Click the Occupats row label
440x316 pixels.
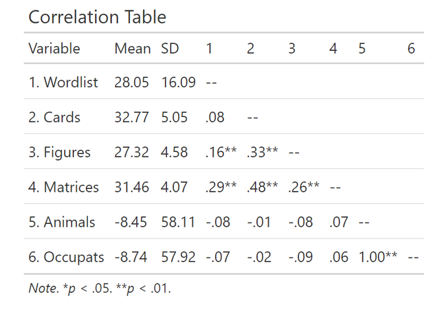tap(66, 257)
